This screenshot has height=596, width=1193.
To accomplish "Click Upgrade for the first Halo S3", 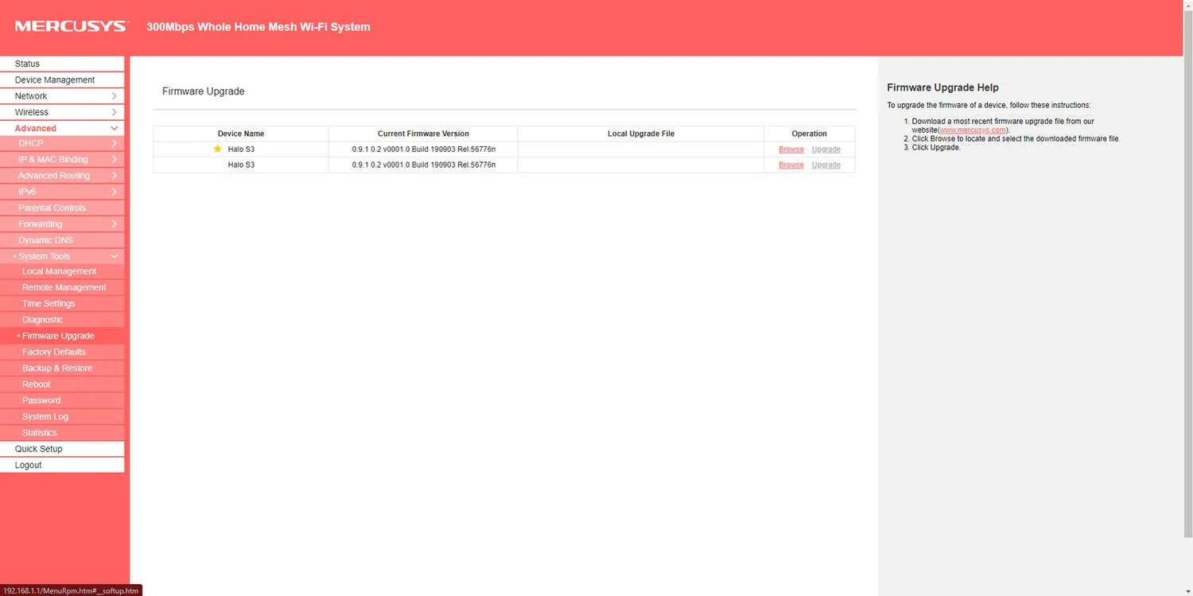I will (826, 149).
